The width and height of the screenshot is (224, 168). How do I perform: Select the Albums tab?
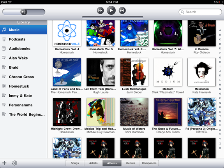[112, 163]
